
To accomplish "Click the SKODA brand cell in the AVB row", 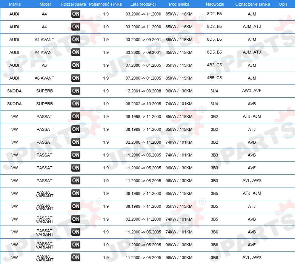I will coord(14,104).
